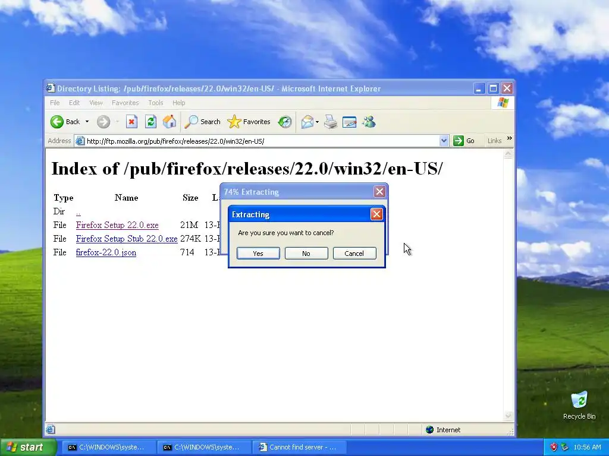
Task: Open the Help menu
Action: coord(178,103)
